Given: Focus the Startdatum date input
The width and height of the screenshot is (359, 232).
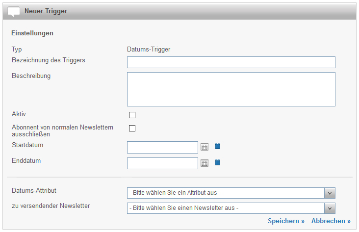Looking at the screenshot, I should click(x=162, y=147).
